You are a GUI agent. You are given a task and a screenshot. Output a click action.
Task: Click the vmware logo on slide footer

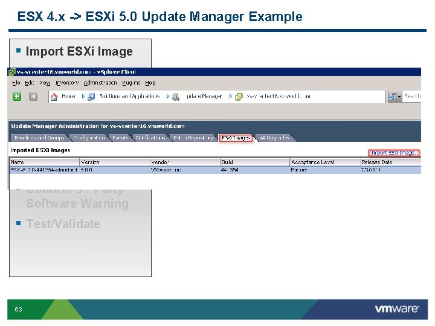click(x=397, y=309)
